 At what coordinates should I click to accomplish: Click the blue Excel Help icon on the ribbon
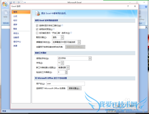(x=146, y=7)
